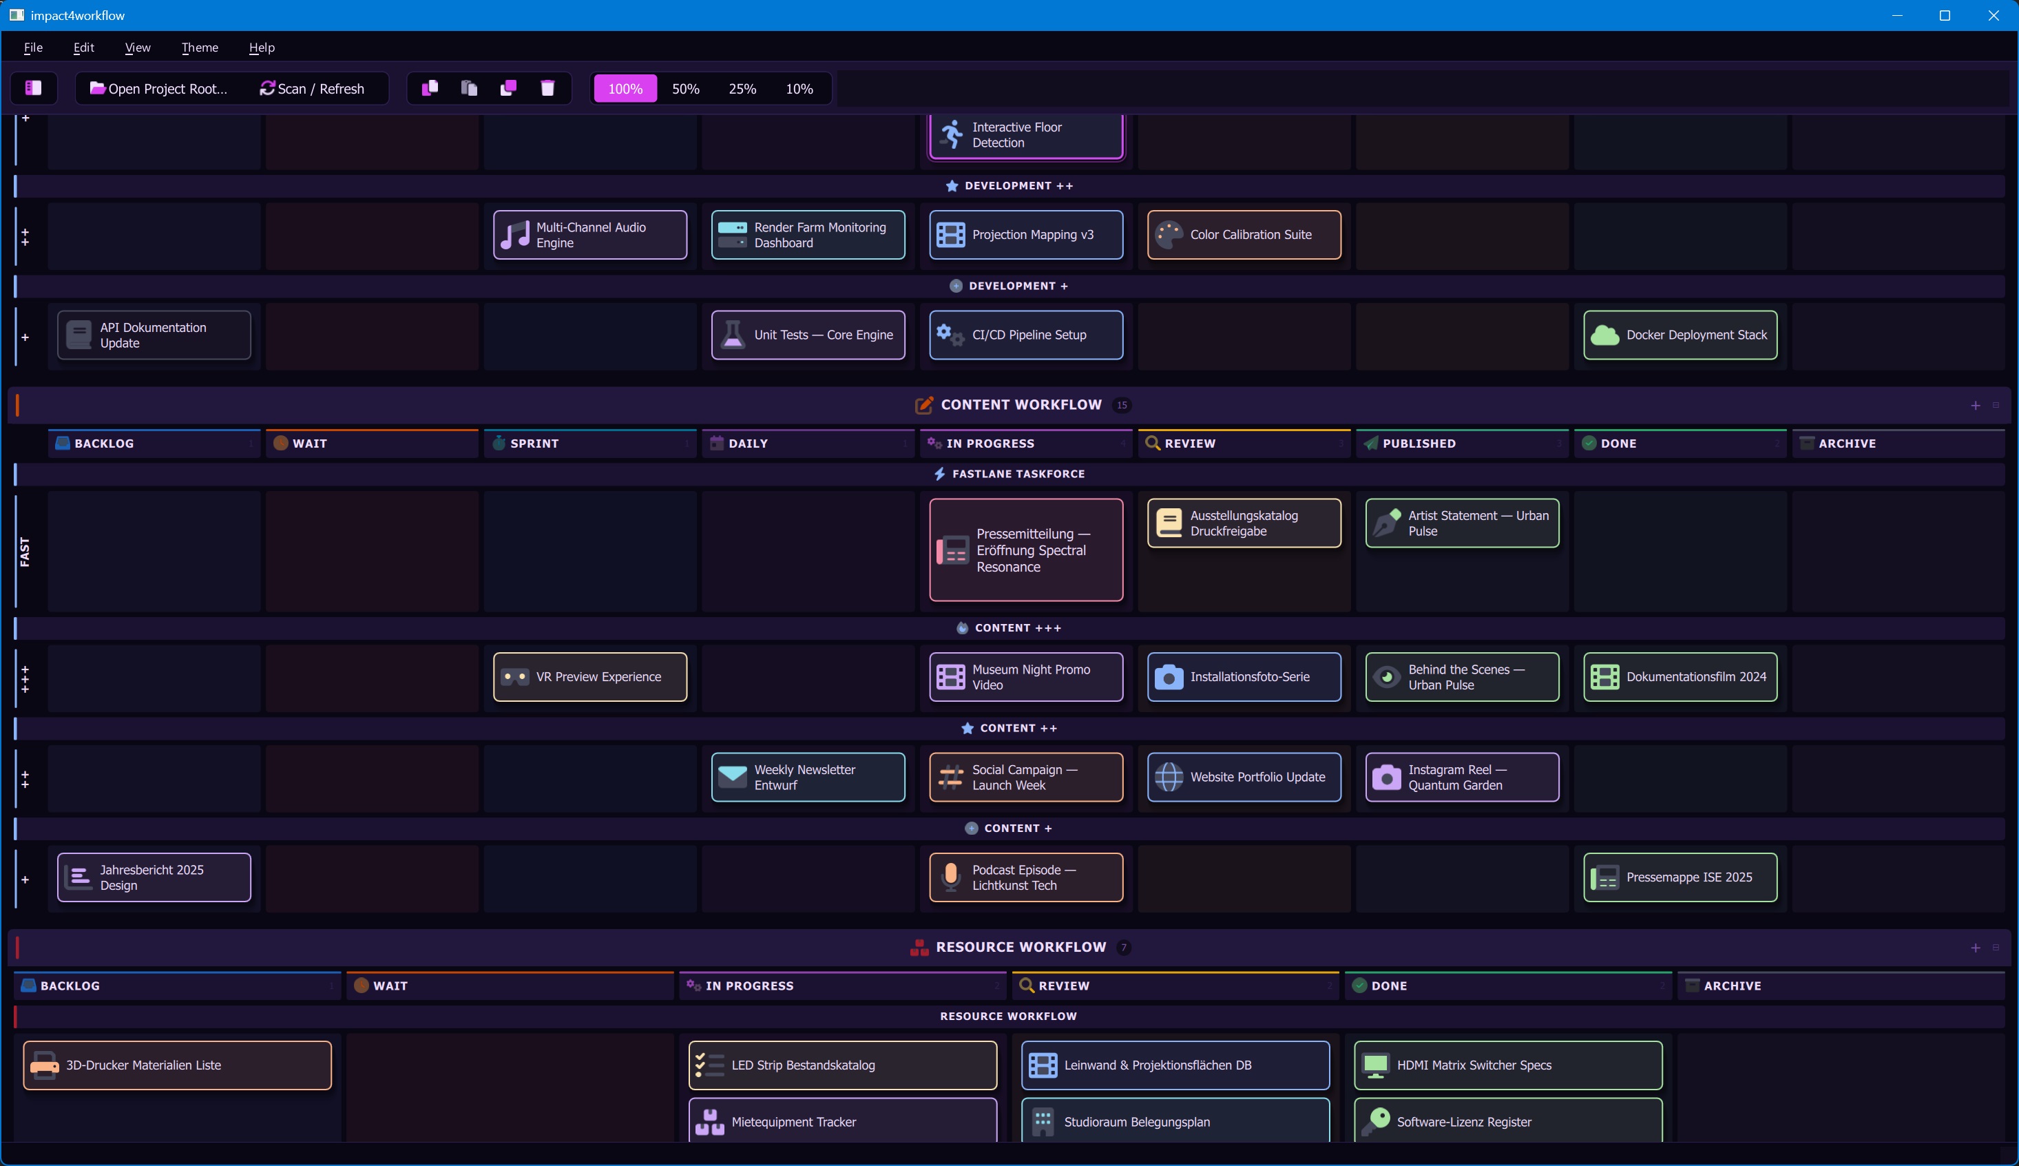Collapse the Content Workflow section
The image size is (2019, 1166).
coord(1996,405)
